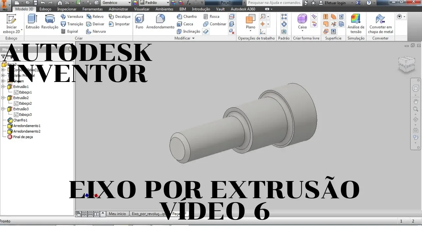Open the Caixa freeform box tool

[302, 22]
